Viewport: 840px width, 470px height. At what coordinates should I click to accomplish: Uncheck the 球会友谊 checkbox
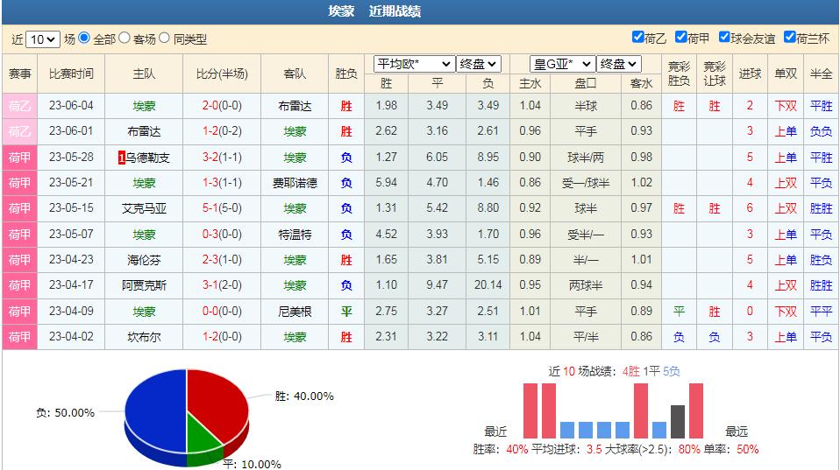[724, 37]
